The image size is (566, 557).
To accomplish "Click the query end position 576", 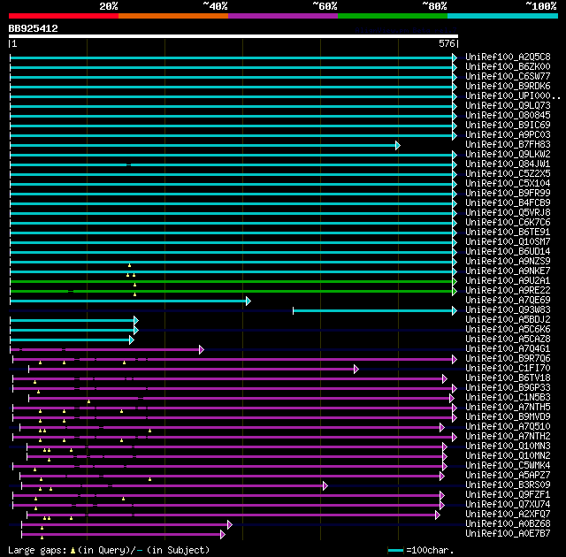I will 447,43.
